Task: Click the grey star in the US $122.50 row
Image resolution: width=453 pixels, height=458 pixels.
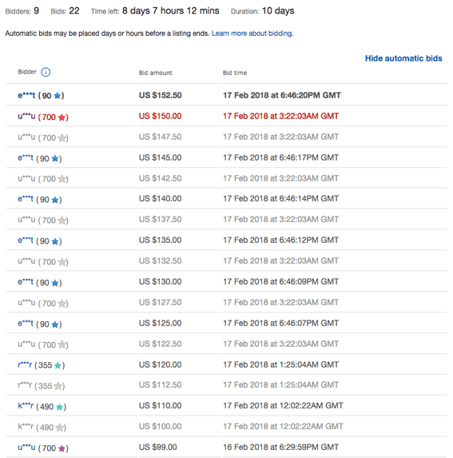Action: coord(62,345)
